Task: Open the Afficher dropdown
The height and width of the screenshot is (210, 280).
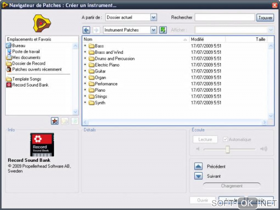Action: click(x=271, y=30)
